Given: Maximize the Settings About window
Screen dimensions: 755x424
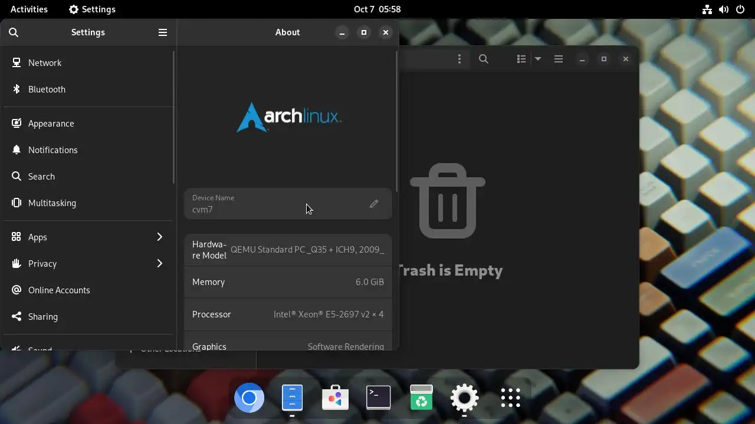Looking at the screenshot, I should pos(364,32).
